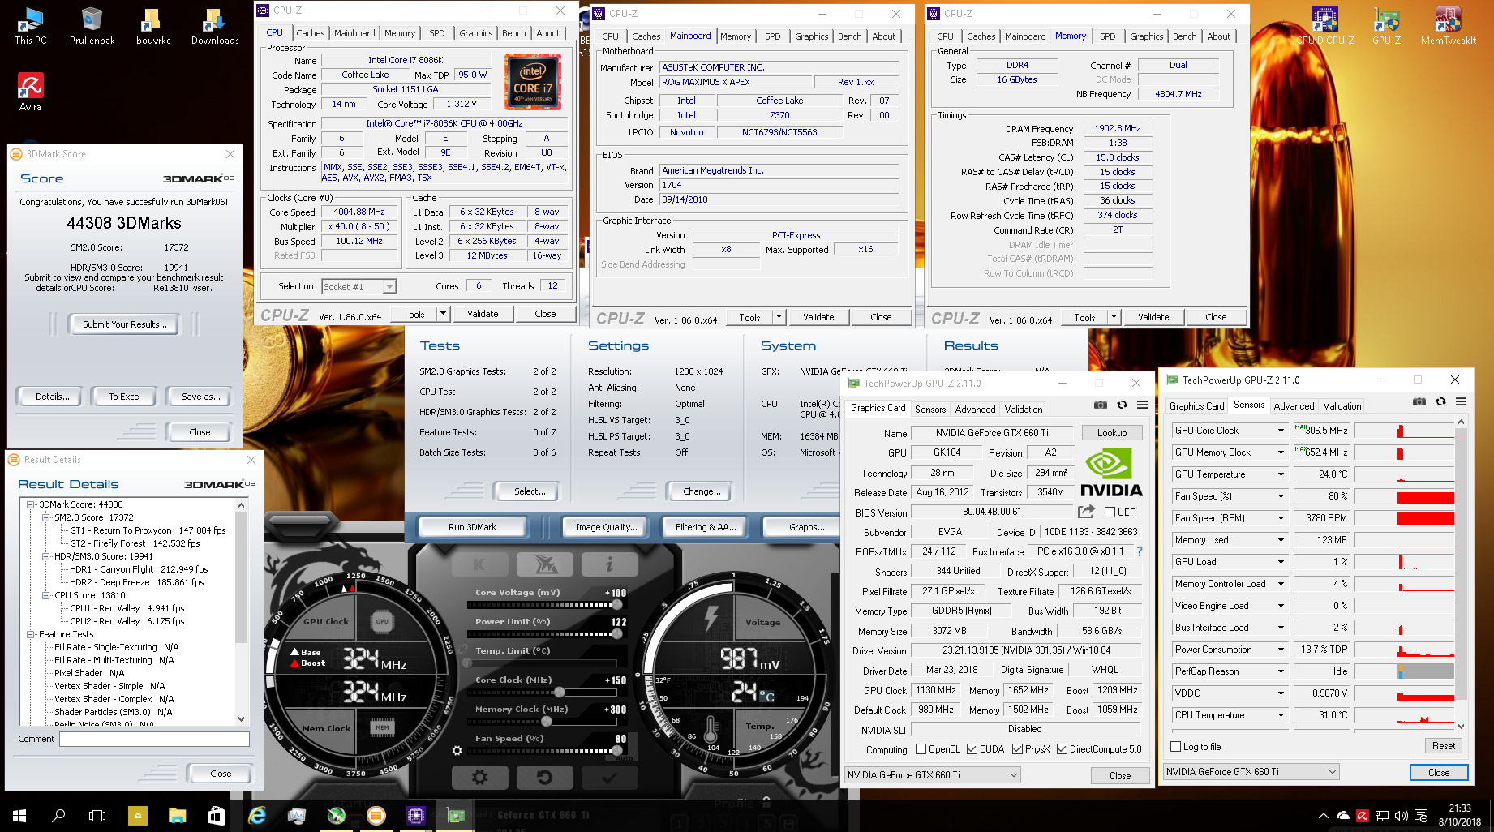Image resolution: width=1494 pixels, height=832 pixels.
Task: Toggle the DirectCompute 5.0 checkbox
Action: point(1062,749)
